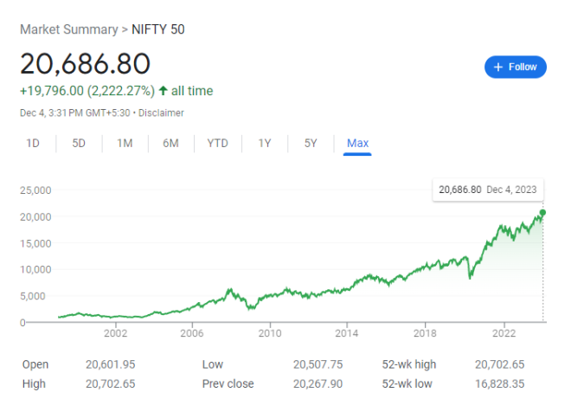The height and width of the screenshot is (399, 571).
Task: Click the 2014 x-axis label
Action: pos(347,333)
